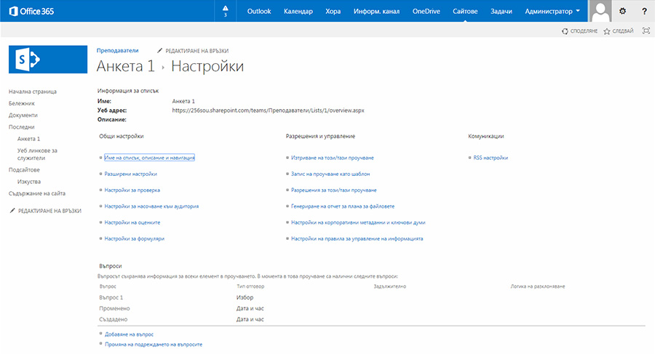Viewport: 655px width, 354px height.
Task: Open Съдържание на сайта in sidebar
Action: tap(37, 193)
